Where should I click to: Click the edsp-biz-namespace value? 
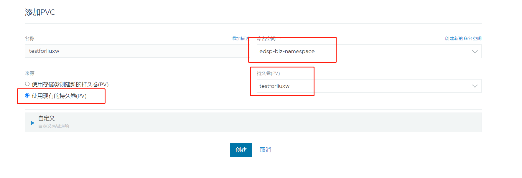(287, 51)
